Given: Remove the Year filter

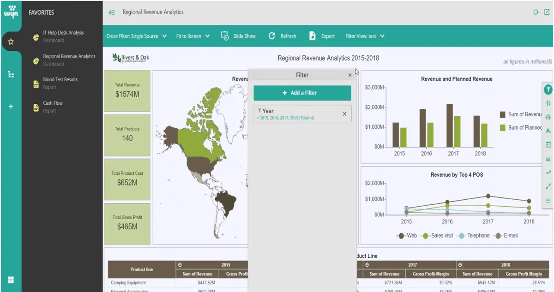Looking at the screenshot, I should click(344, 113).
